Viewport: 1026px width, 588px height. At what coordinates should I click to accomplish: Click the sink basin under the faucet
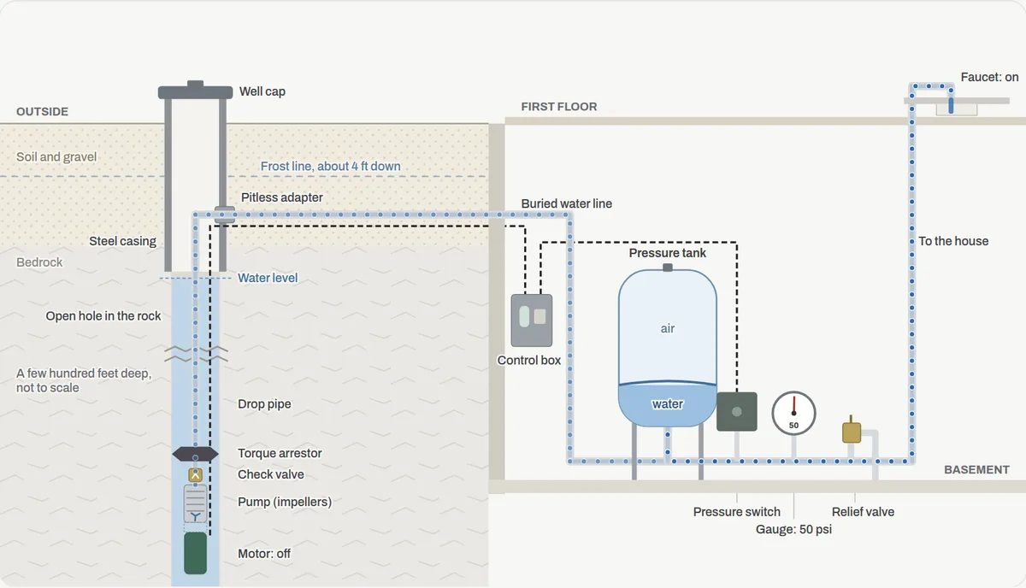pyautogui.click(x=957, y=109)
